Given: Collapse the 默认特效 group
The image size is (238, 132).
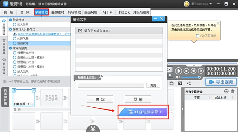Looking at the screenshot, I should click(x=10, y=20).
